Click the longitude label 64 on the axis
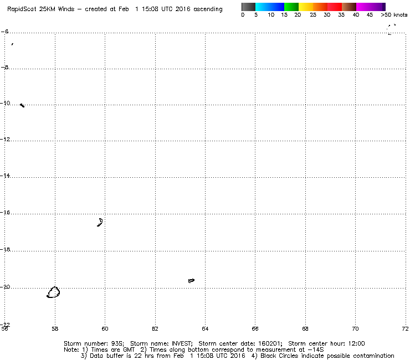This screenshot has width=410, height=360. click(205, 328)
